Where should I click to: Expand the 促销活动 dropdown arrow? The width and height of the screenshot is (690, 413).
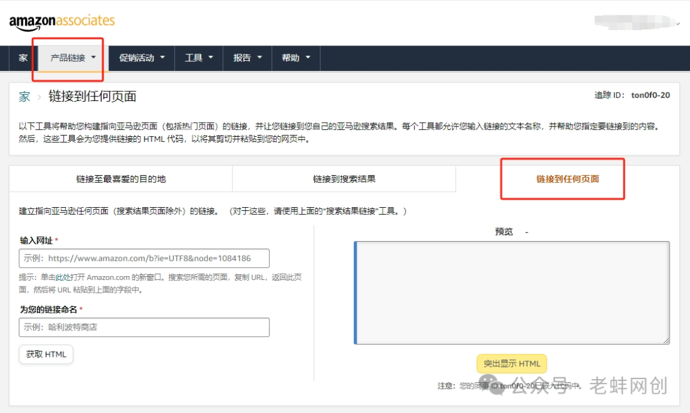[162, 58]
